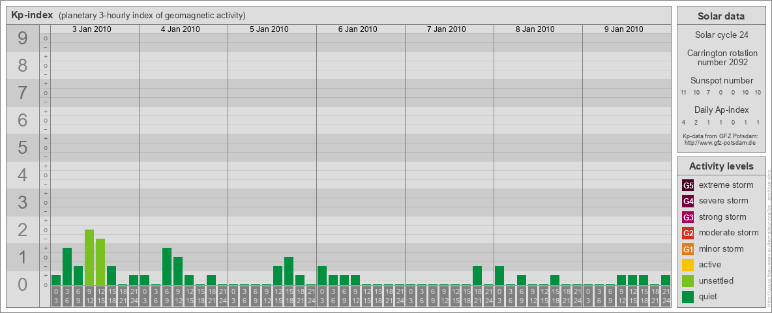Click the G3 strong storm badge
This screenshot has width=772, height=313.
(x=688, y=217)
